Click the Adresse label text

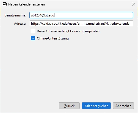(20, 24)
